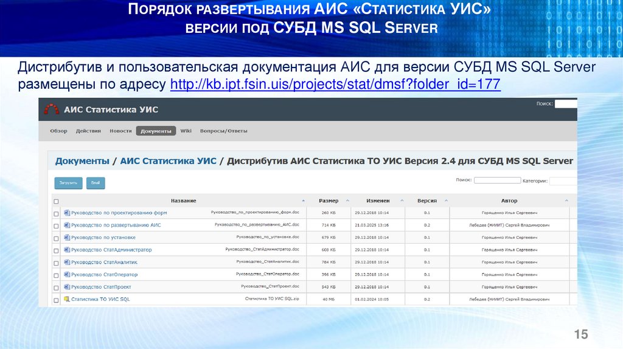Screen dimensions: 623x349
Task: Click zip archive icon of Статистика ТО УИС SQL
Action: tap(67, 299)
